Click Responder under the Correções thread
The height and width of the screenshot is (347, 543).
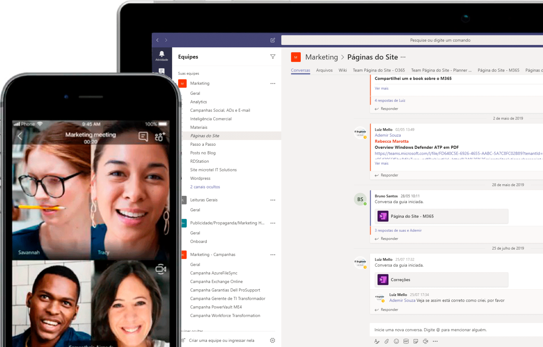pyautogui.click(x=386, y=310)
